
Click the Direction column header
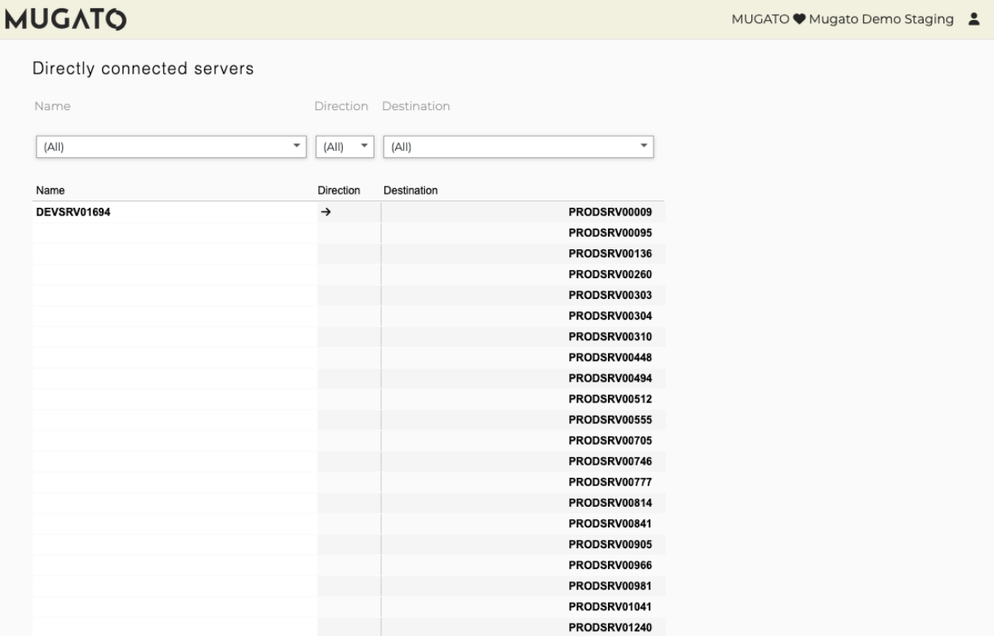[x=339, y=190]
